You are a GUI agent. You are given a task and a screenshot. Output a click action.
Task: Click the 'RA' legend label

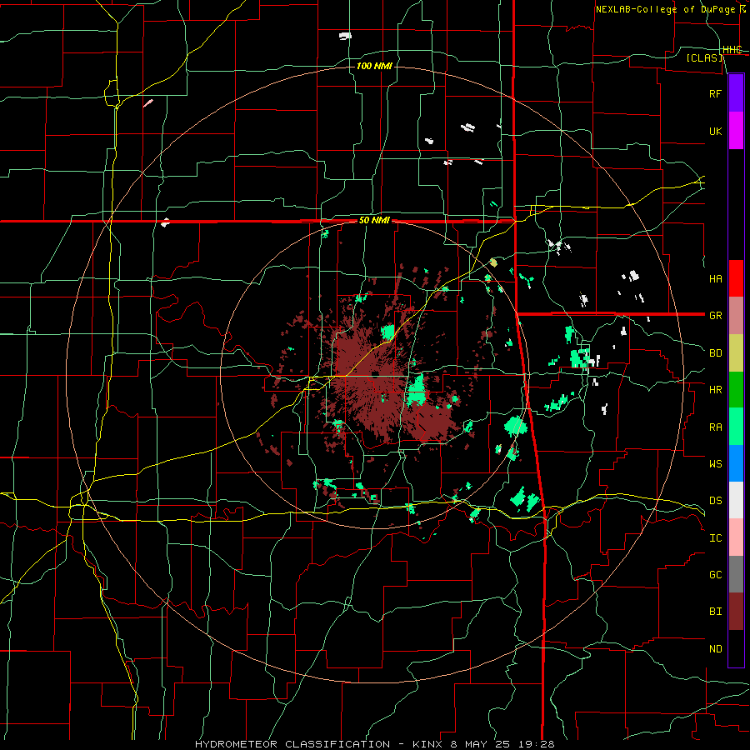click(715, 427)
